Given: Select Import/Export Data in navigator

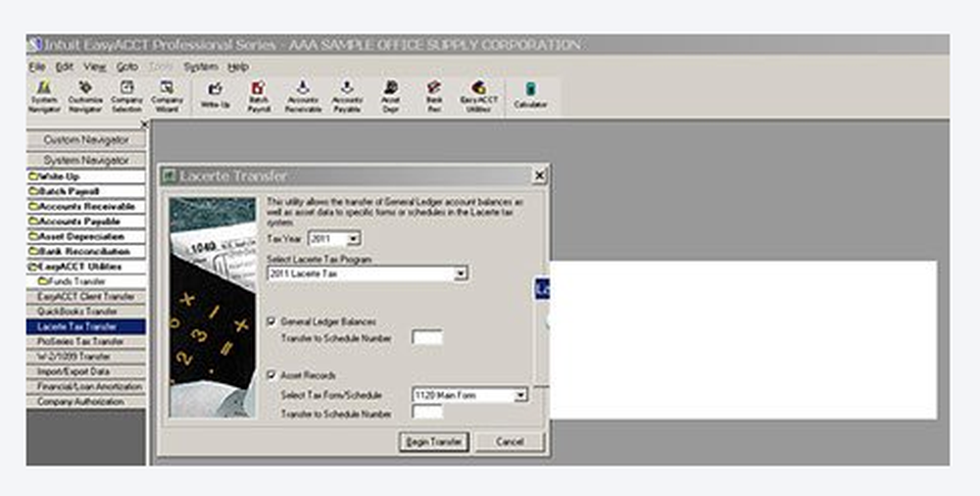Looking at the screenshot, I should click(85, 372).
